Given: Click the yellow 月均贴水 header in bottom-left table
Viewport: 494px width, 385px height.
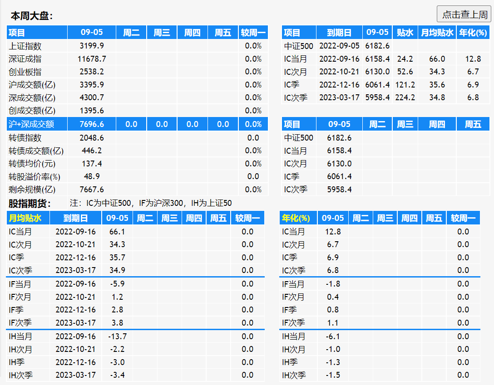Looking at the screenshot, I should pos(25,218).
